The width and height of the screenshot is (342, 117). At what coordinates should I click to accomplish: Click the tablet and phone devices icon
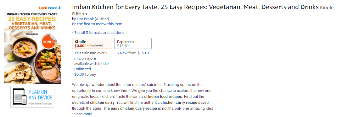pos(20,97)
